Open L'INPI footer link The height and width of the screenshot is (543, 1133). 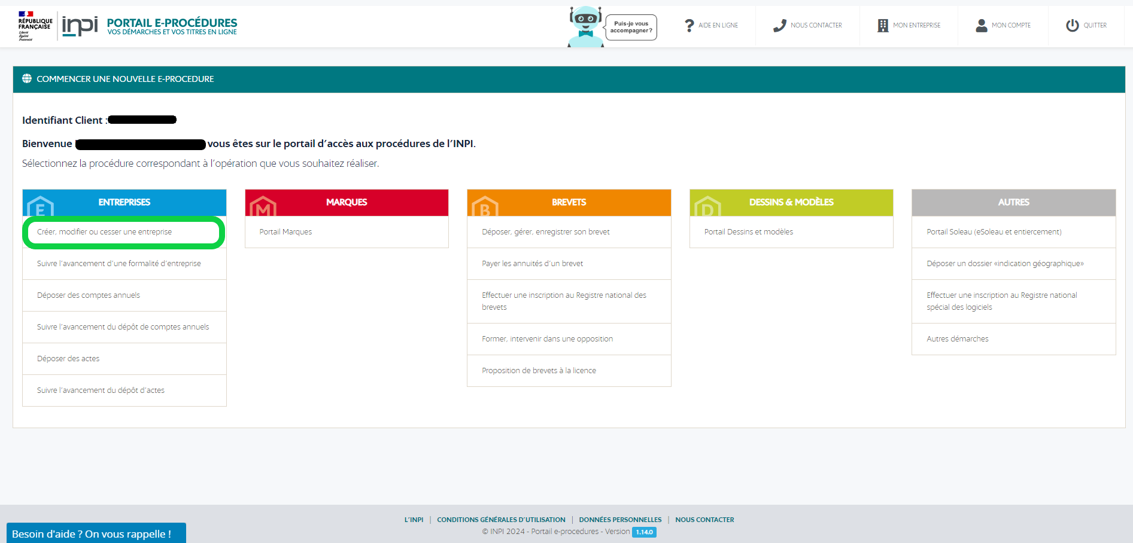[414, 520]
